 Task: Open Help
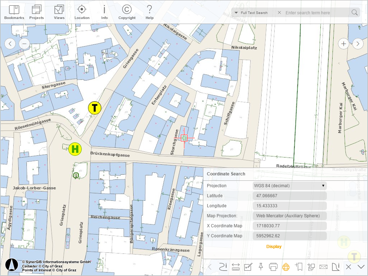pos(149,12)
